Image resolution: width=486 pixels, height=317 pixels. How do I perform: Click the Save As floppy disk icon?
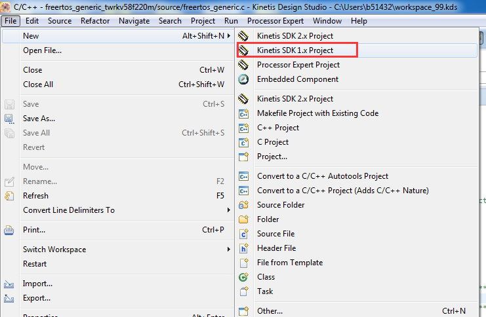pyautogui.click(x=9, y=119)
